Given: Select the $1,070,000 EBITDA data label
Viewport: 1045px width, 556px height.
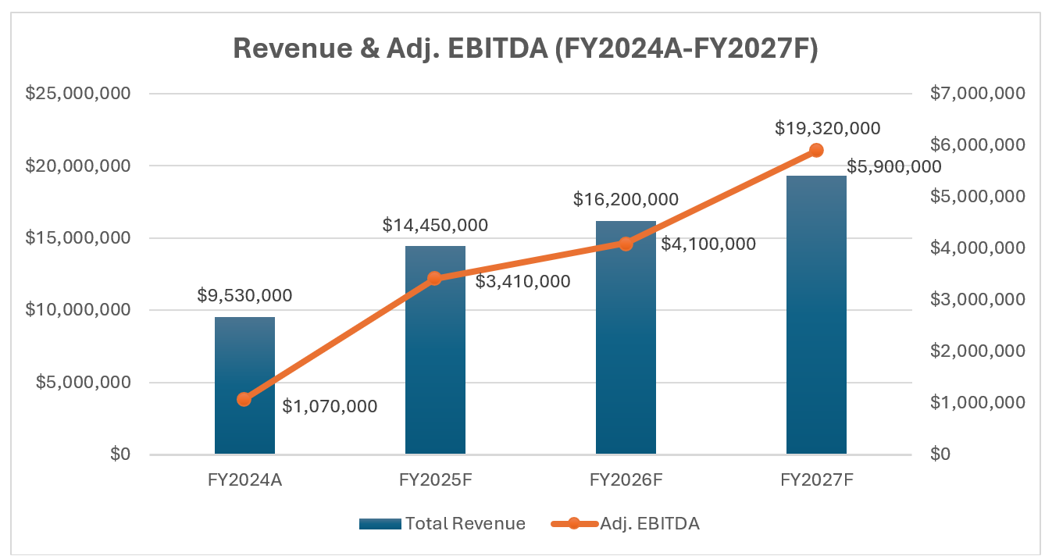Looking at the screenshot, I should (330, 406).
